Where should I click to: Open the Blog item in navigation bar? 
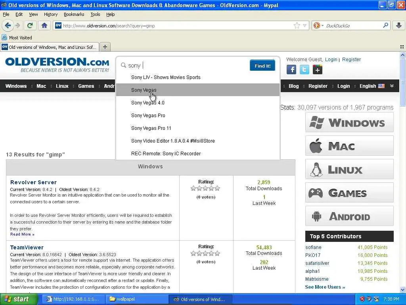(294, 86)
